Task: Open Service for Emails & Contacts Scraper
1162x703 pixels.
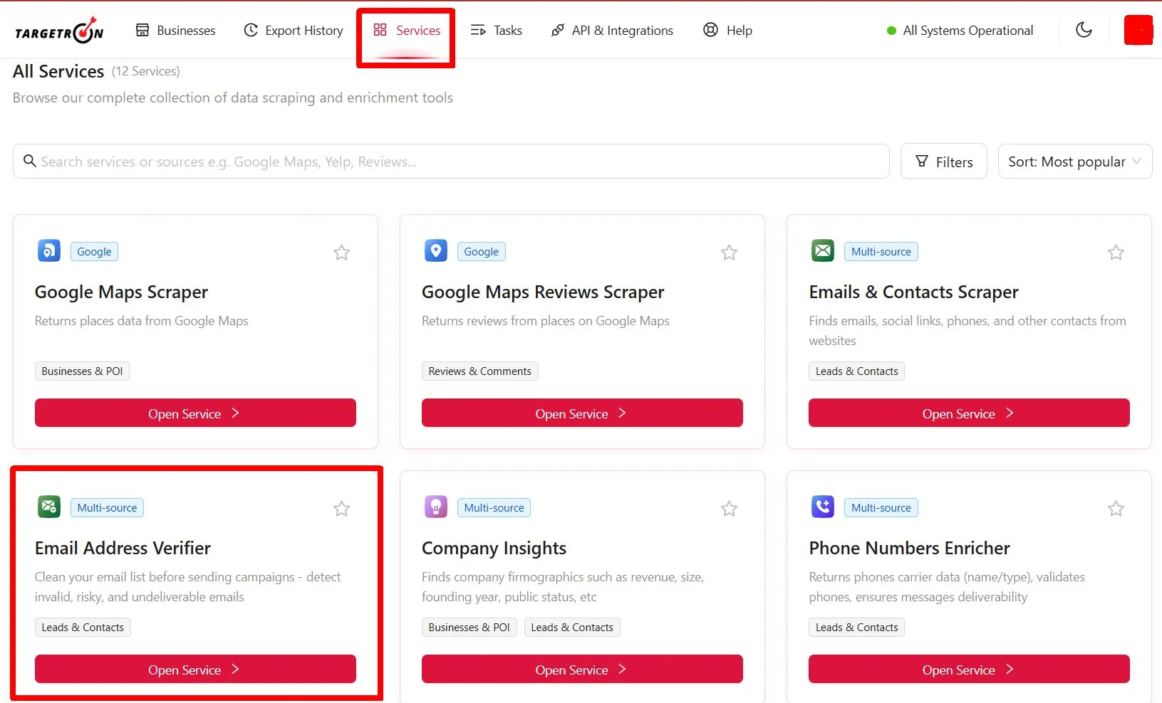Action: pyautogui.click(x=969, y=413)
